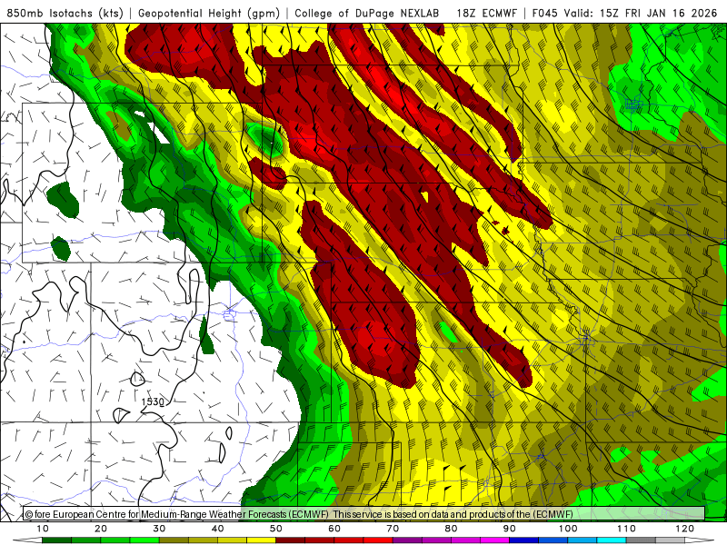
Task: Click the legend value "80"
Action: 451,529
